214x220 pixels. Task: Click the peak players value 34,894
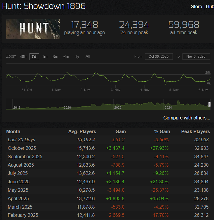click(x=201, y=182)
